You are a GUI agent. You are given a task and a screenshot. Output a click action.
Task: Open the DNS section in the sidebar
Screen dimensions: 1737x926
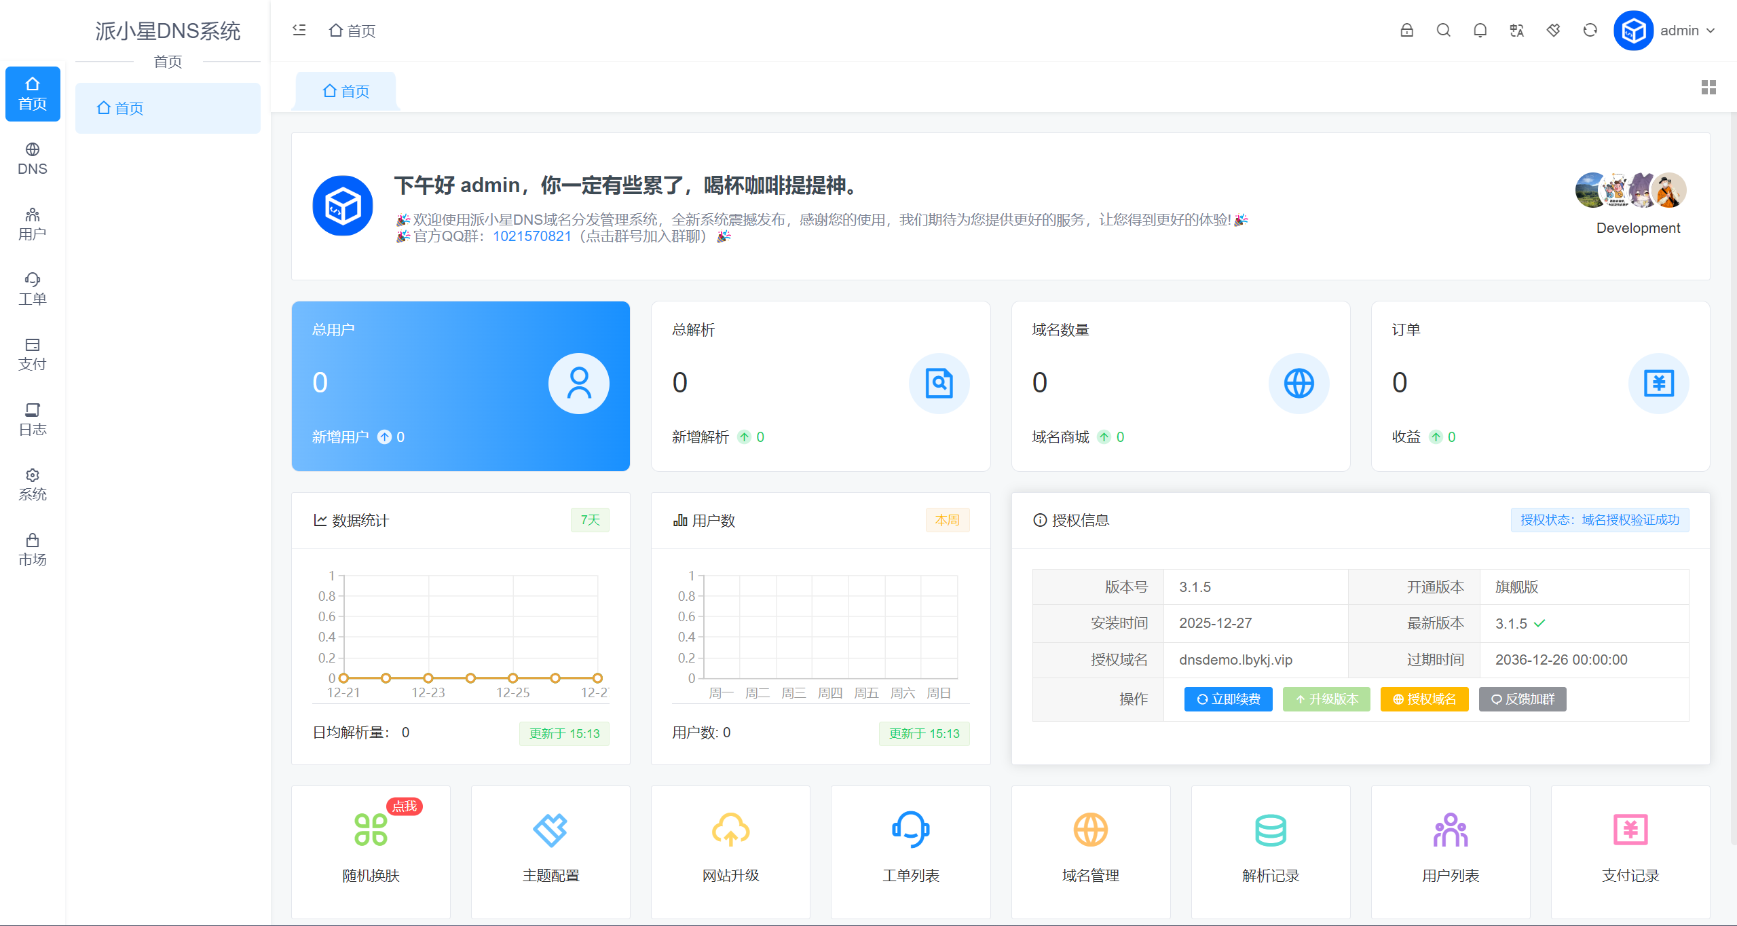click(x=32, y=159)
